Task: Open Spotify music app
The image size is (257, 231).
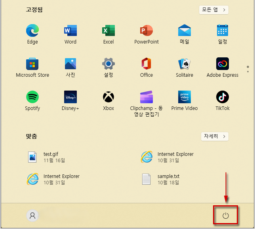Action: pos(32,101)
